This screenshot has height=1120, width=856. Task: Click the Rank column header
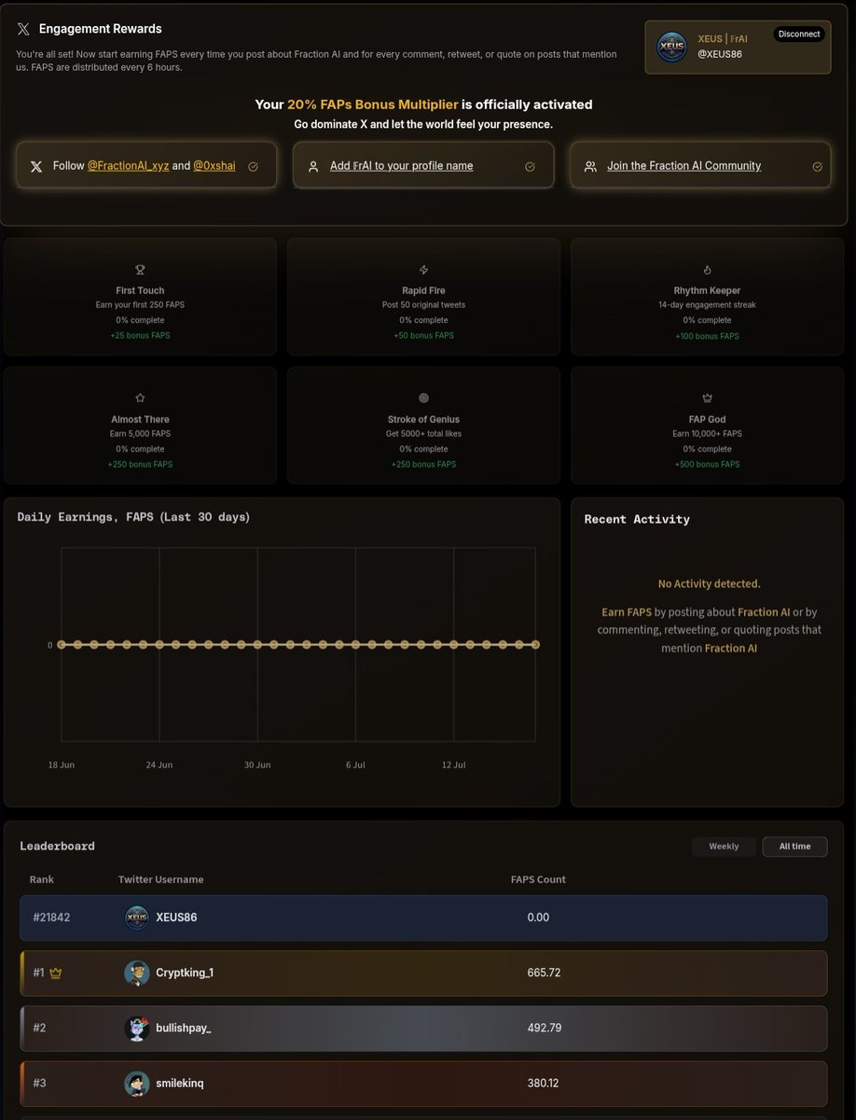pos(42,879)
